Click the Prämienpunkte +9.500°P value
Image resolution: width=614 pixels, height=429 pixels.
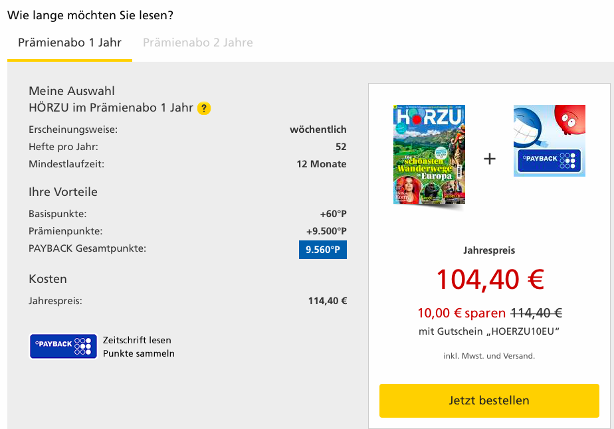click(x=326, y=231)
